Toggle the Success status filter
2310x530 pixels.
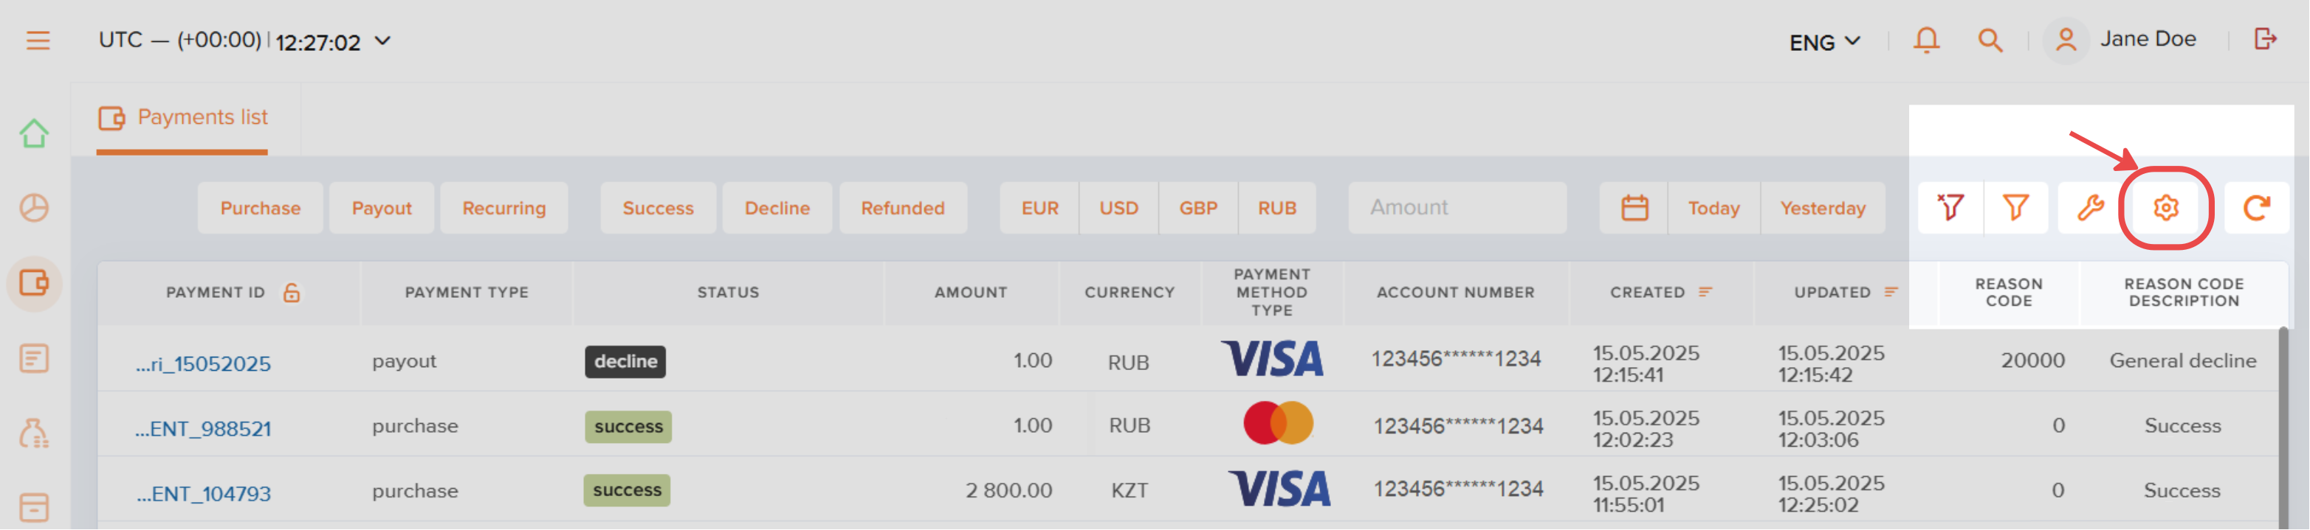659,208
